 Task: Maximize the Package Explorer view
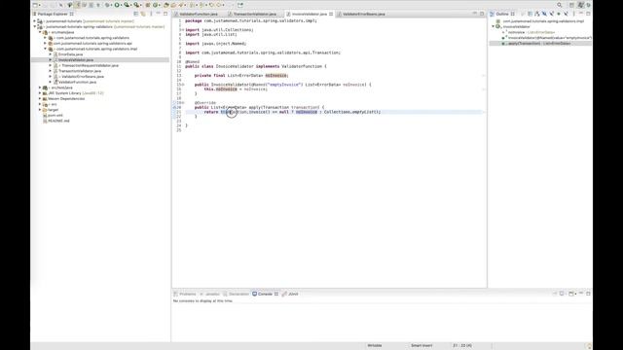[x=165, y=14]
